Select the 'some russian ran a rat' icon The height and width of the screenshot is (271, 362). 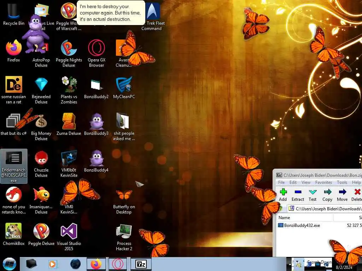[14, 90]
